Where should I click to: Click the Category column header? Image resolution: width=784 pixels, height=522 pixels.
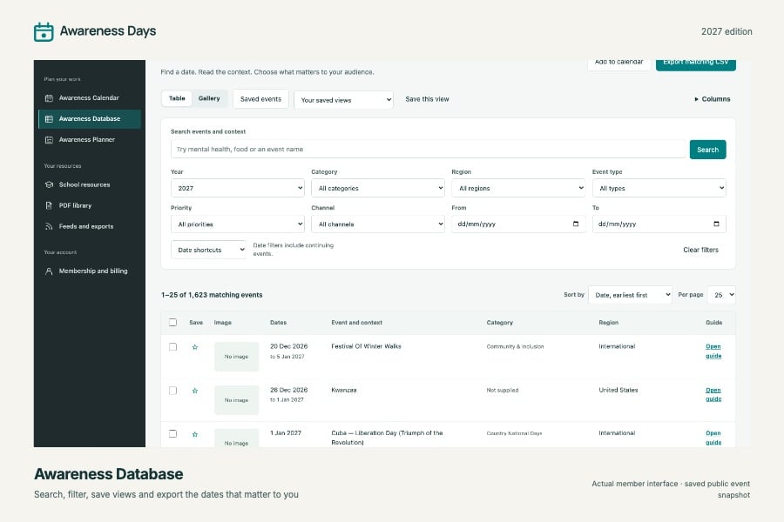(499, 323)
